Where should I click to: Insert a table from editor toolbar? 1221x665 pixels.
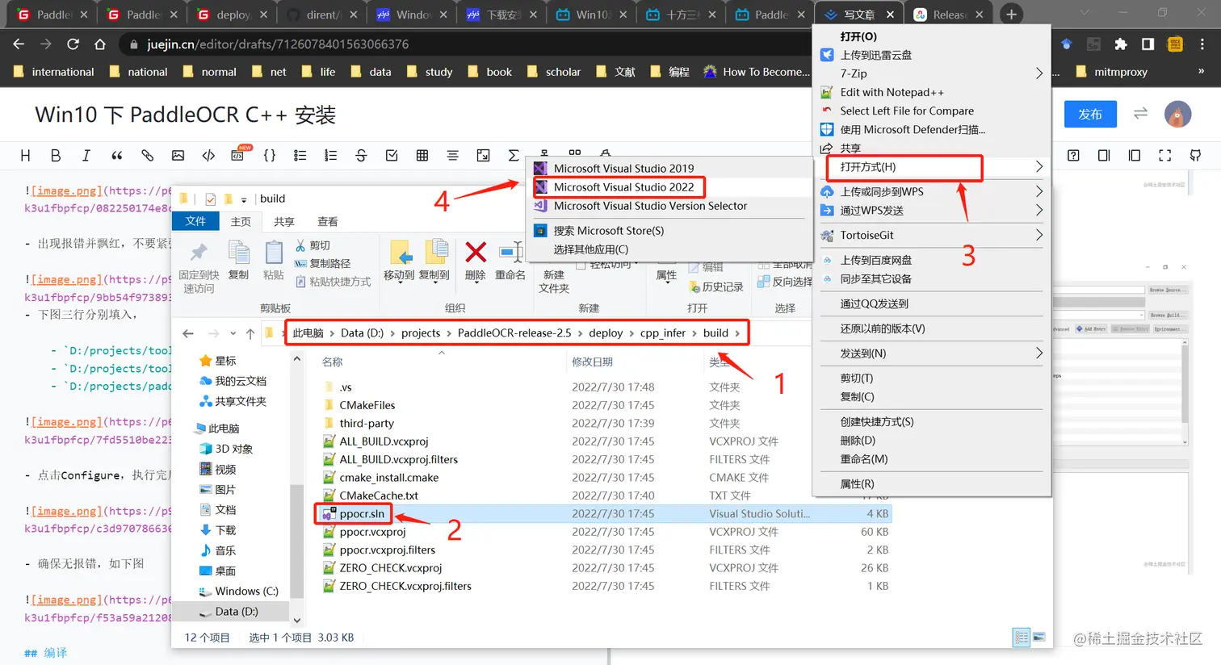tap(422, 156)
